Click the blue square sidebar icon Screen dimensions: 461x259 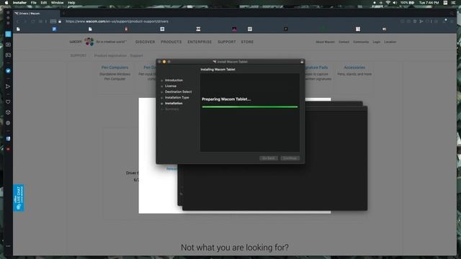click(x=8, y=34)
